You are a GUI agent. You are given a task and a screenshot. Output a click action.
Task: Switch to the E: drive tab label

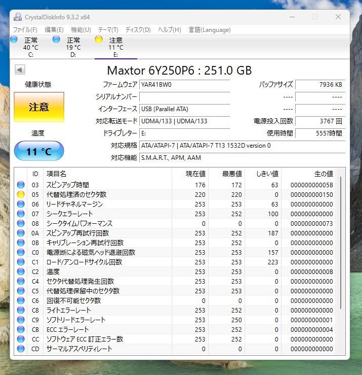pos(116,55)
